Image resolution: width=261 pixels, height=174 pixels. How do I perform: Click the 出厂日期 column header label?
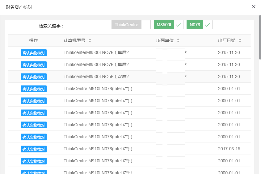227,40
